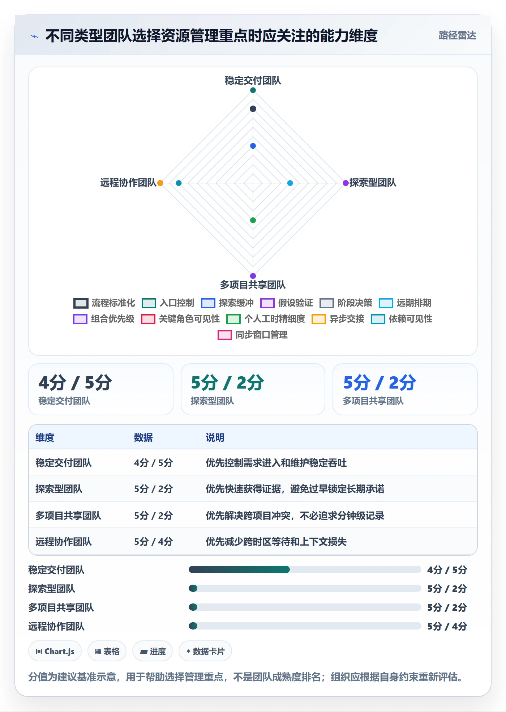506x712 pixels.
Task: Hide the 假设验证 series via legend
Action: pyautogui.click(x=287, y=303)
